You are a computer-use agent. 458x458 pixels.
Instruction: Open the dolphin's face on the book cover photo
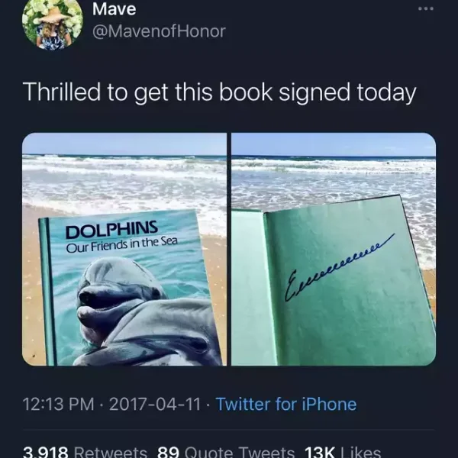coord(117,295)
